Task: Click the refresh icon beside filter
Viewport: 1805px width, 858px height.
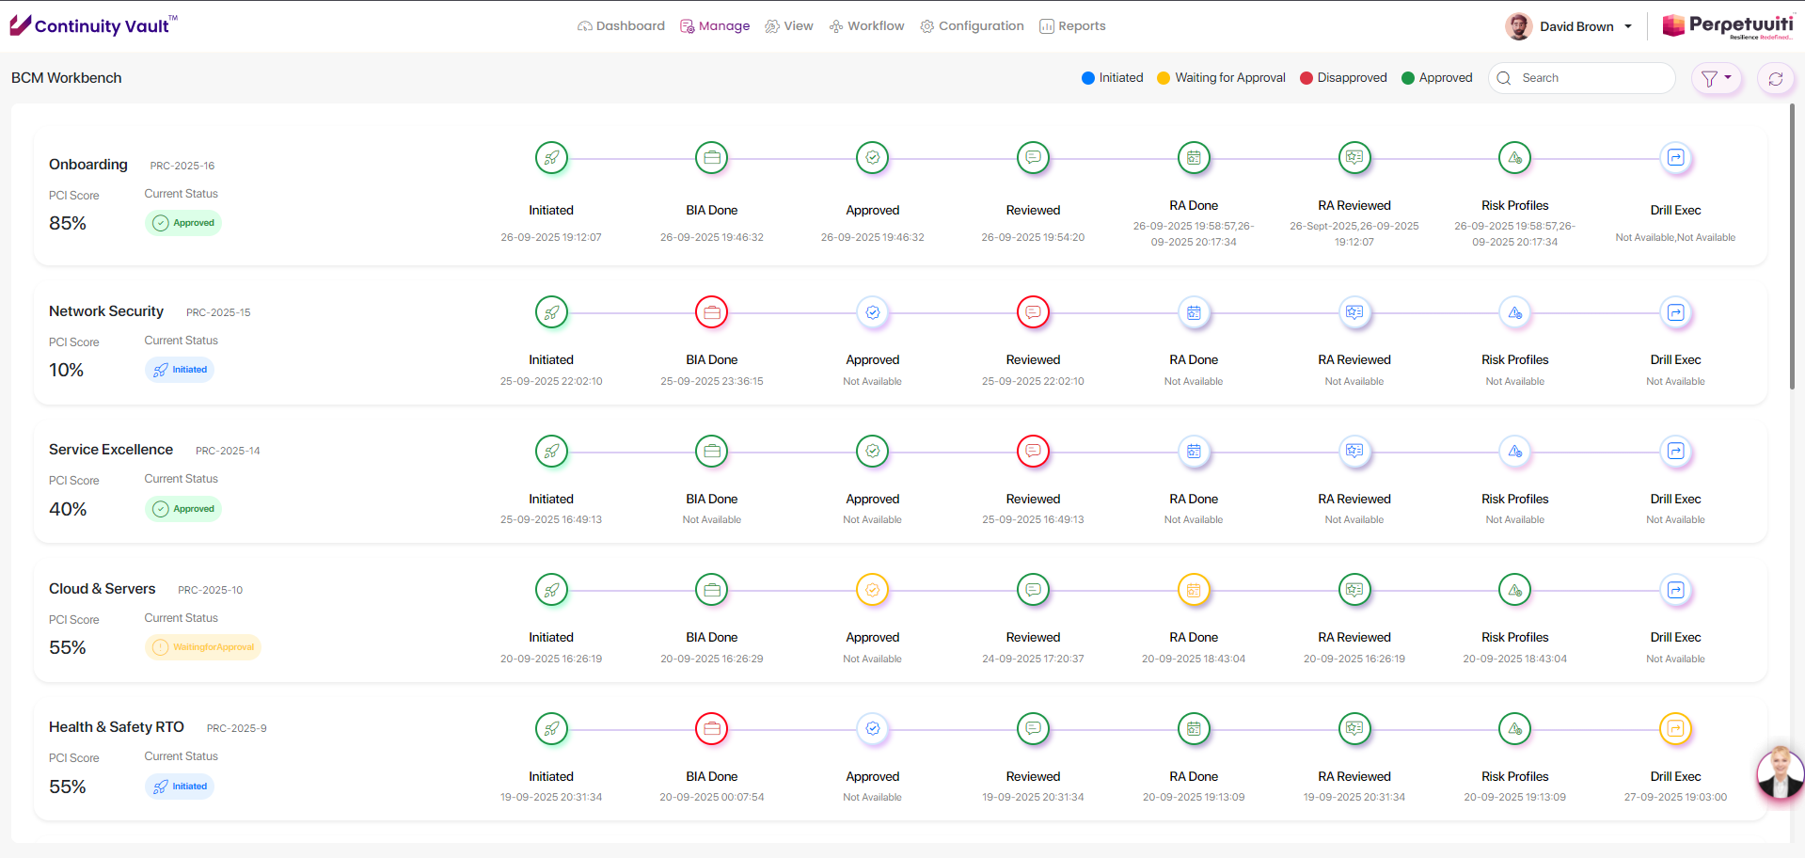Action: click(1776, 79)
